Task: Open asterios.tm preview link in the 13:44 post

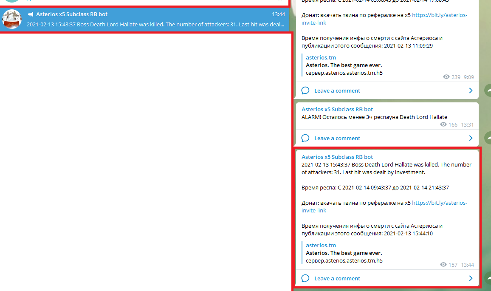Action: 321,245
